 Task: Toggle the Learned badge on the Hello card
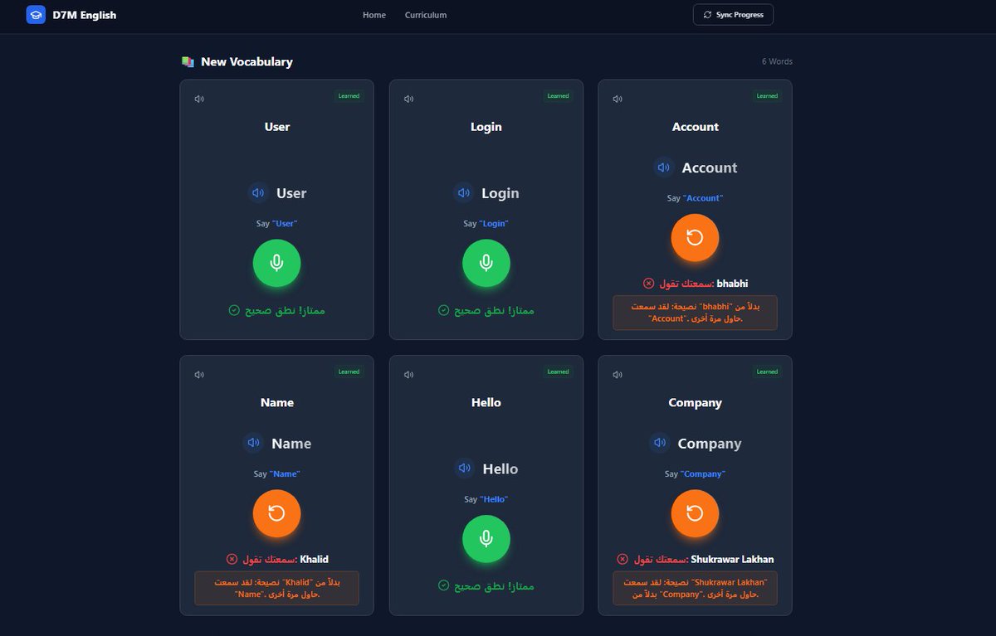558,371
